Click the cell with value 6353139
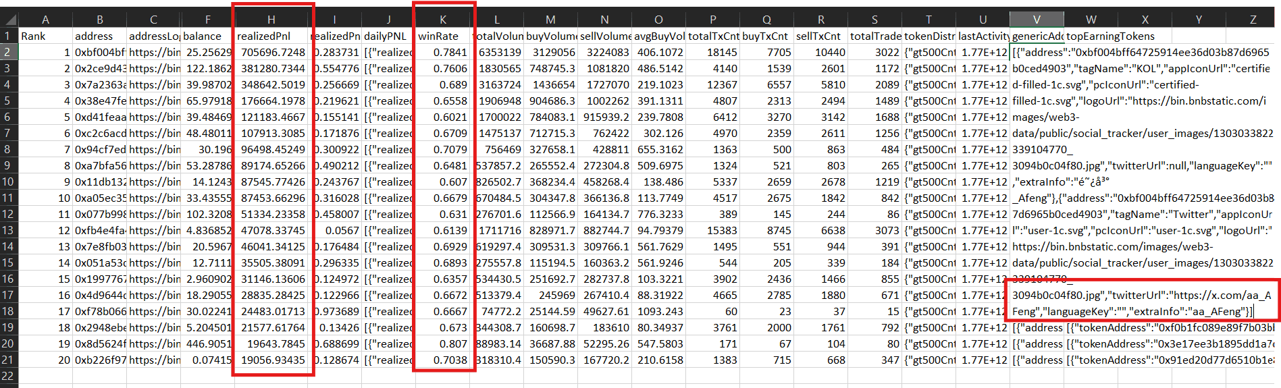This screenshot has width=1281, height=388. [x=496, y=52]
